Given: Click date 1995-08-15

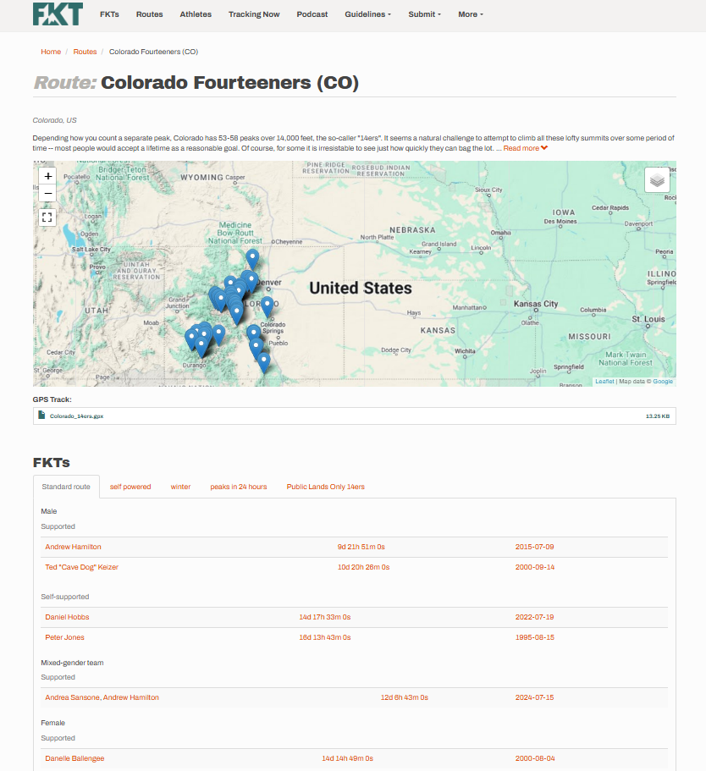Looking at the screenshot, I should 535,637.
